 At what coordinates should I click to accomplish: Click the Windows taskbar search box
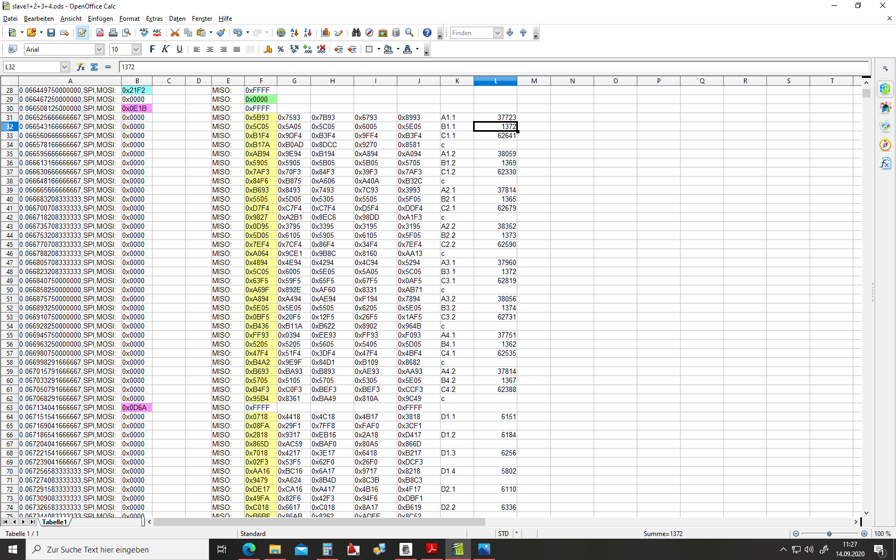point(117,549)
